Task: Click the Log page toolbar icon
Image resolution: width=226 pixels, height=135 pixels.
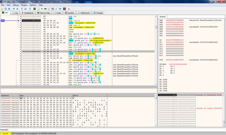Action: pos(38,9)
